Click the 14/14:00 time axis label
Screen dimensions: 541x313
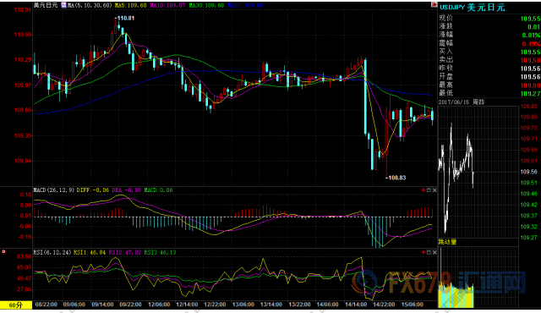click(356, 305)
